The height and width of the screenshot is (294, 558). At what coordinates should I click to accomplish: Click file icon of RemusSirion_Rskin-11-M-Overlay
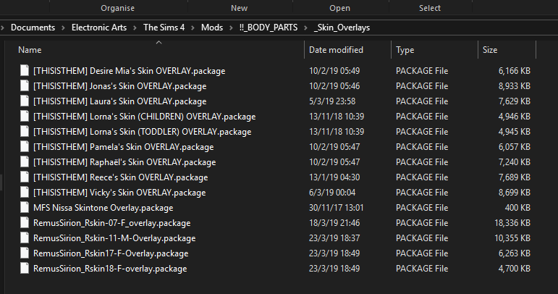[x=25, y=238]
